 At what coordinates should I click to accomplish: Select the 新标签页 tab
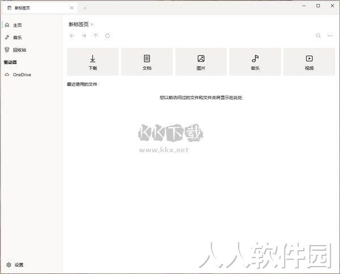[40, 8]
